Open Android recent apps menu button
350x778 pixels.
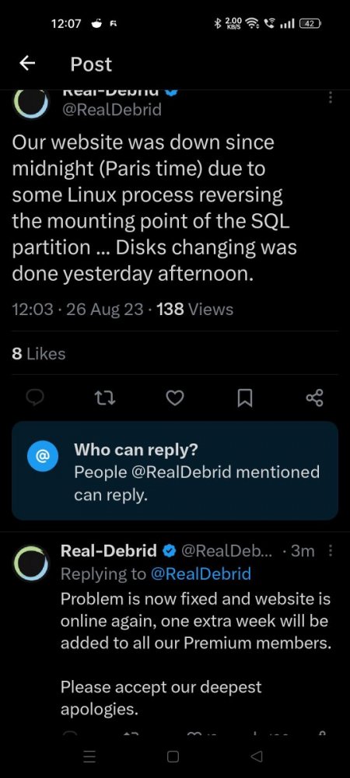point(89,756)
